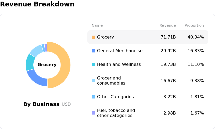
Task: Select Fuel, tobacco and other categories label
Action: pos(116,113)
